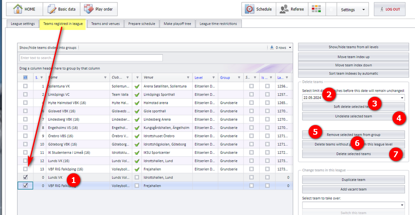Open the filter icon of the check mark column header
The width and height of the screenshot is (415, 215).
pos(137,78)
